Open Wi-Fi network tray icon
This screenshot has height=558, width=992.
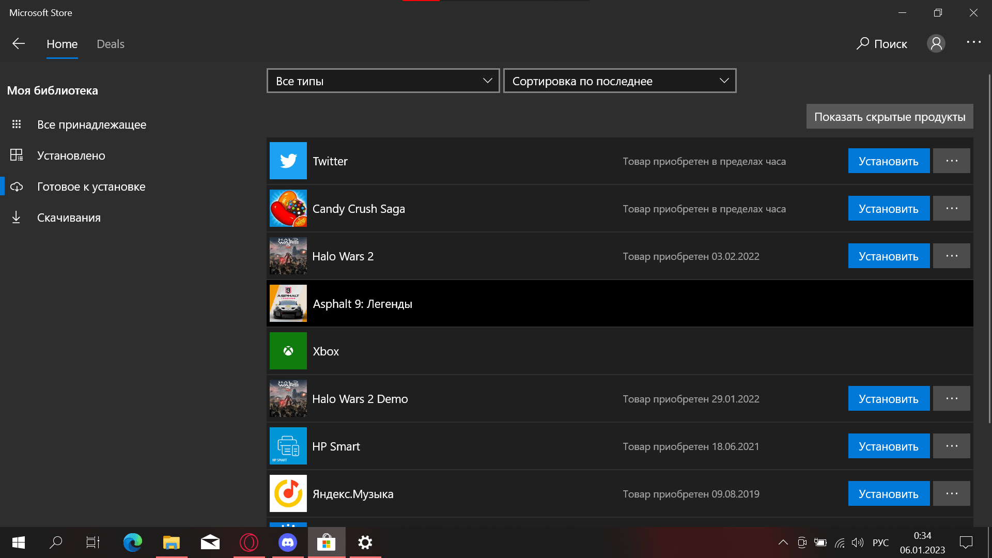[x=840, y=542]
